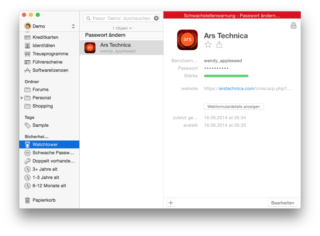
Task: Show items 1-3 Jahre alt
Action: (x=49, y=178)
